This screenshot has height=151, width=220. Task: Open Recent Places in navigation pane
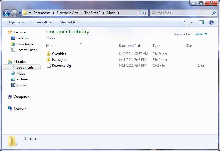(27, 50)
